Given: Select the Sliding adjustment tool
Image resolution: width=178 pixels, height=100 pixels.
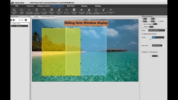Looking at the screenshot, I should click(96, 11).
